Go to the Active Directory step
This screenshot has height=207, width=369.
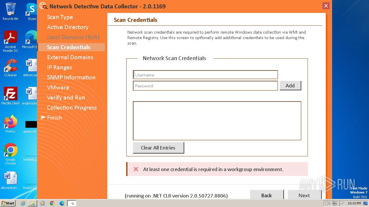tap(68, 27)
